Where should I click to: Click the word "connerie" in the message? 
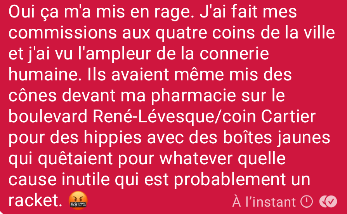coord(234,54)
